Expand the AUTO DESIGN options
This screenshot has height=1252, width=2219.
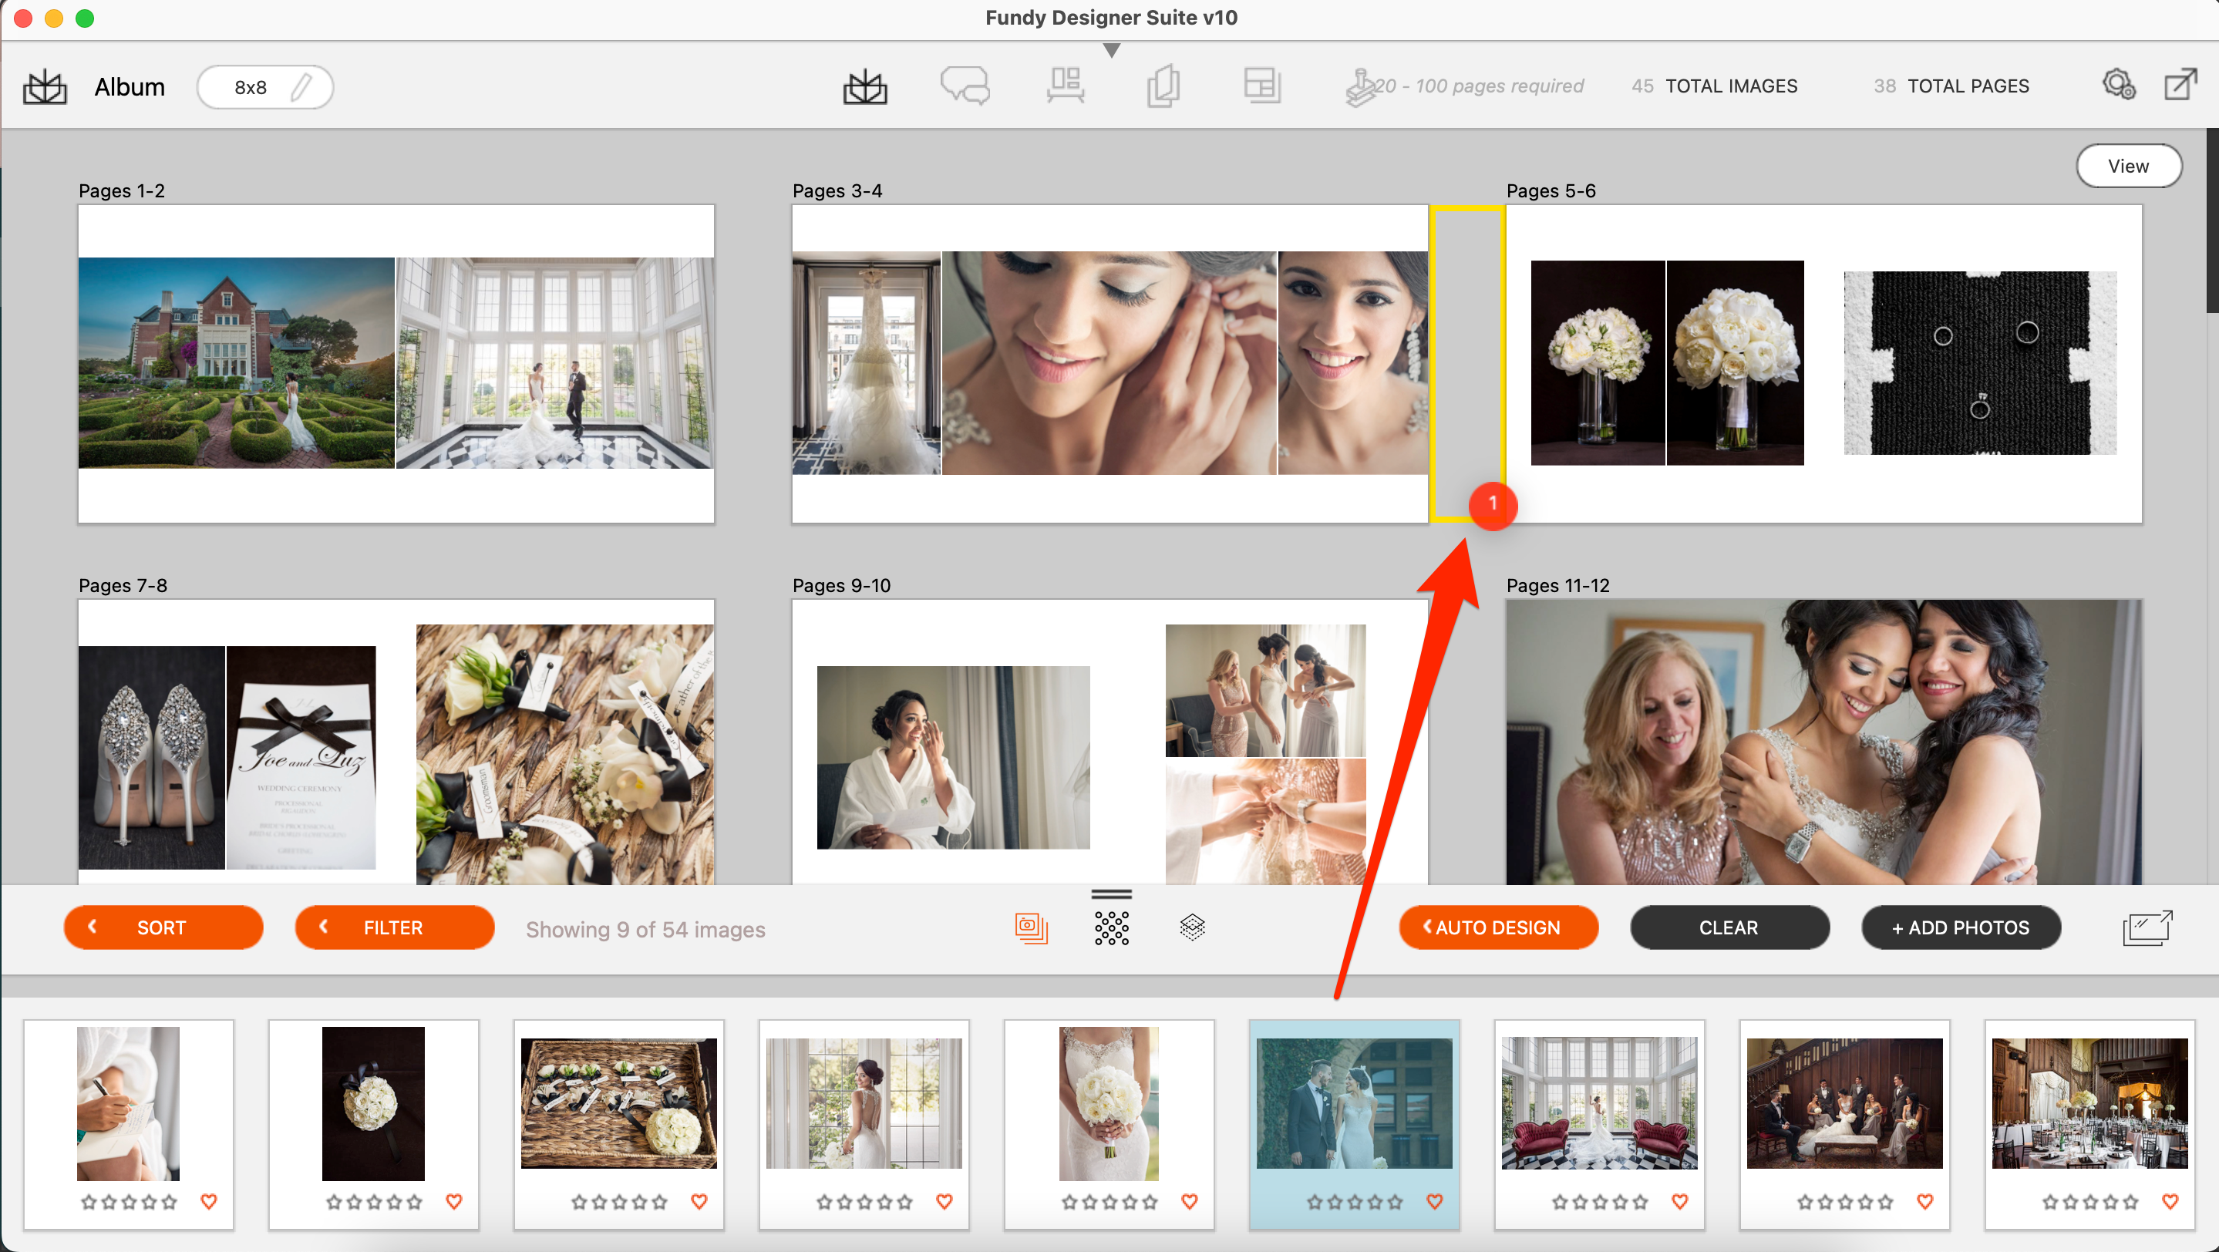click(x=1498, y=927)
